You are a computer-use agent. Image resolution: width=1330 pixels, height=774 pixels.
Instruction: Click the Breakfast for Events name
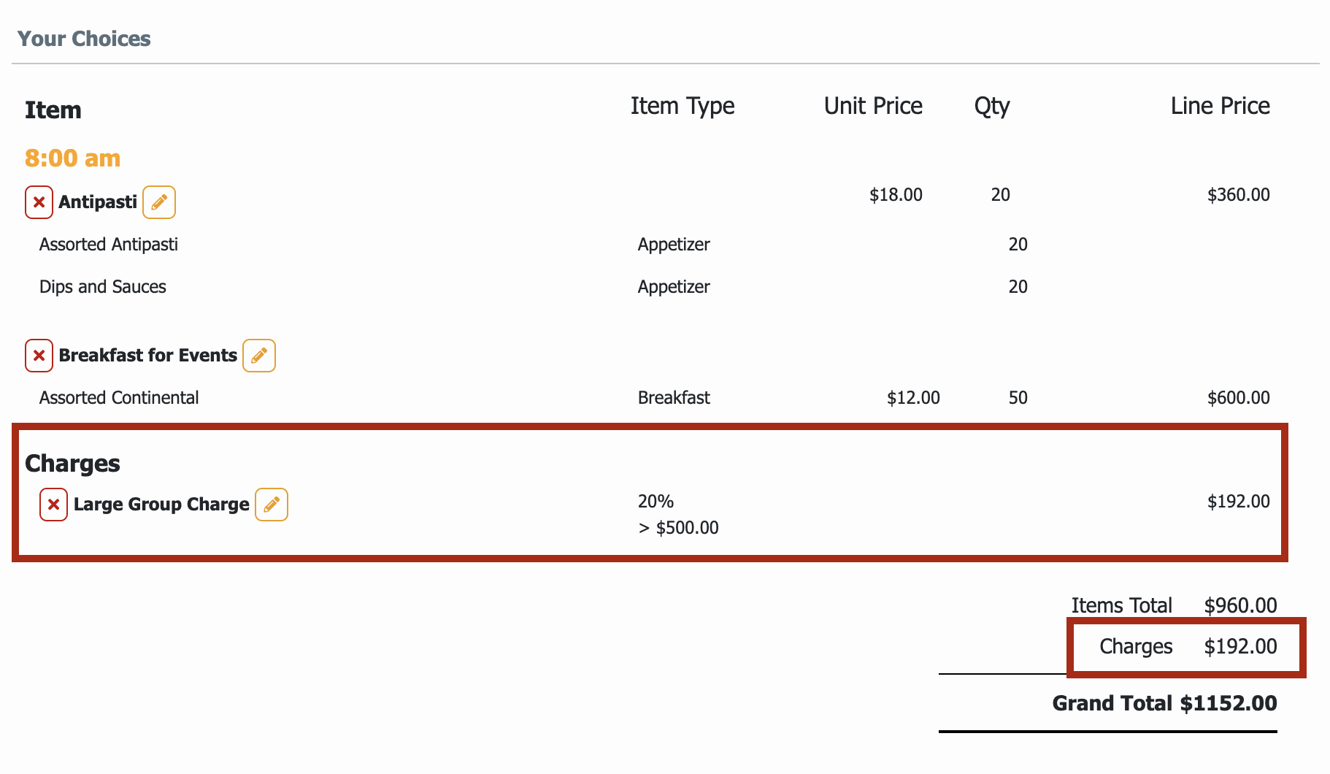coord(148,356)
